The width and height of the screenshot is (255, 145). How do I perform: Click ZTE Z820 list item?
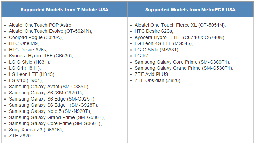click(20, 136)
